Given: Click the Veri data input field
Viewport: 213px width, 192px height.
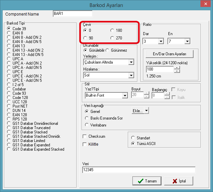Looking at the screenshot, I should click(139, 170).
